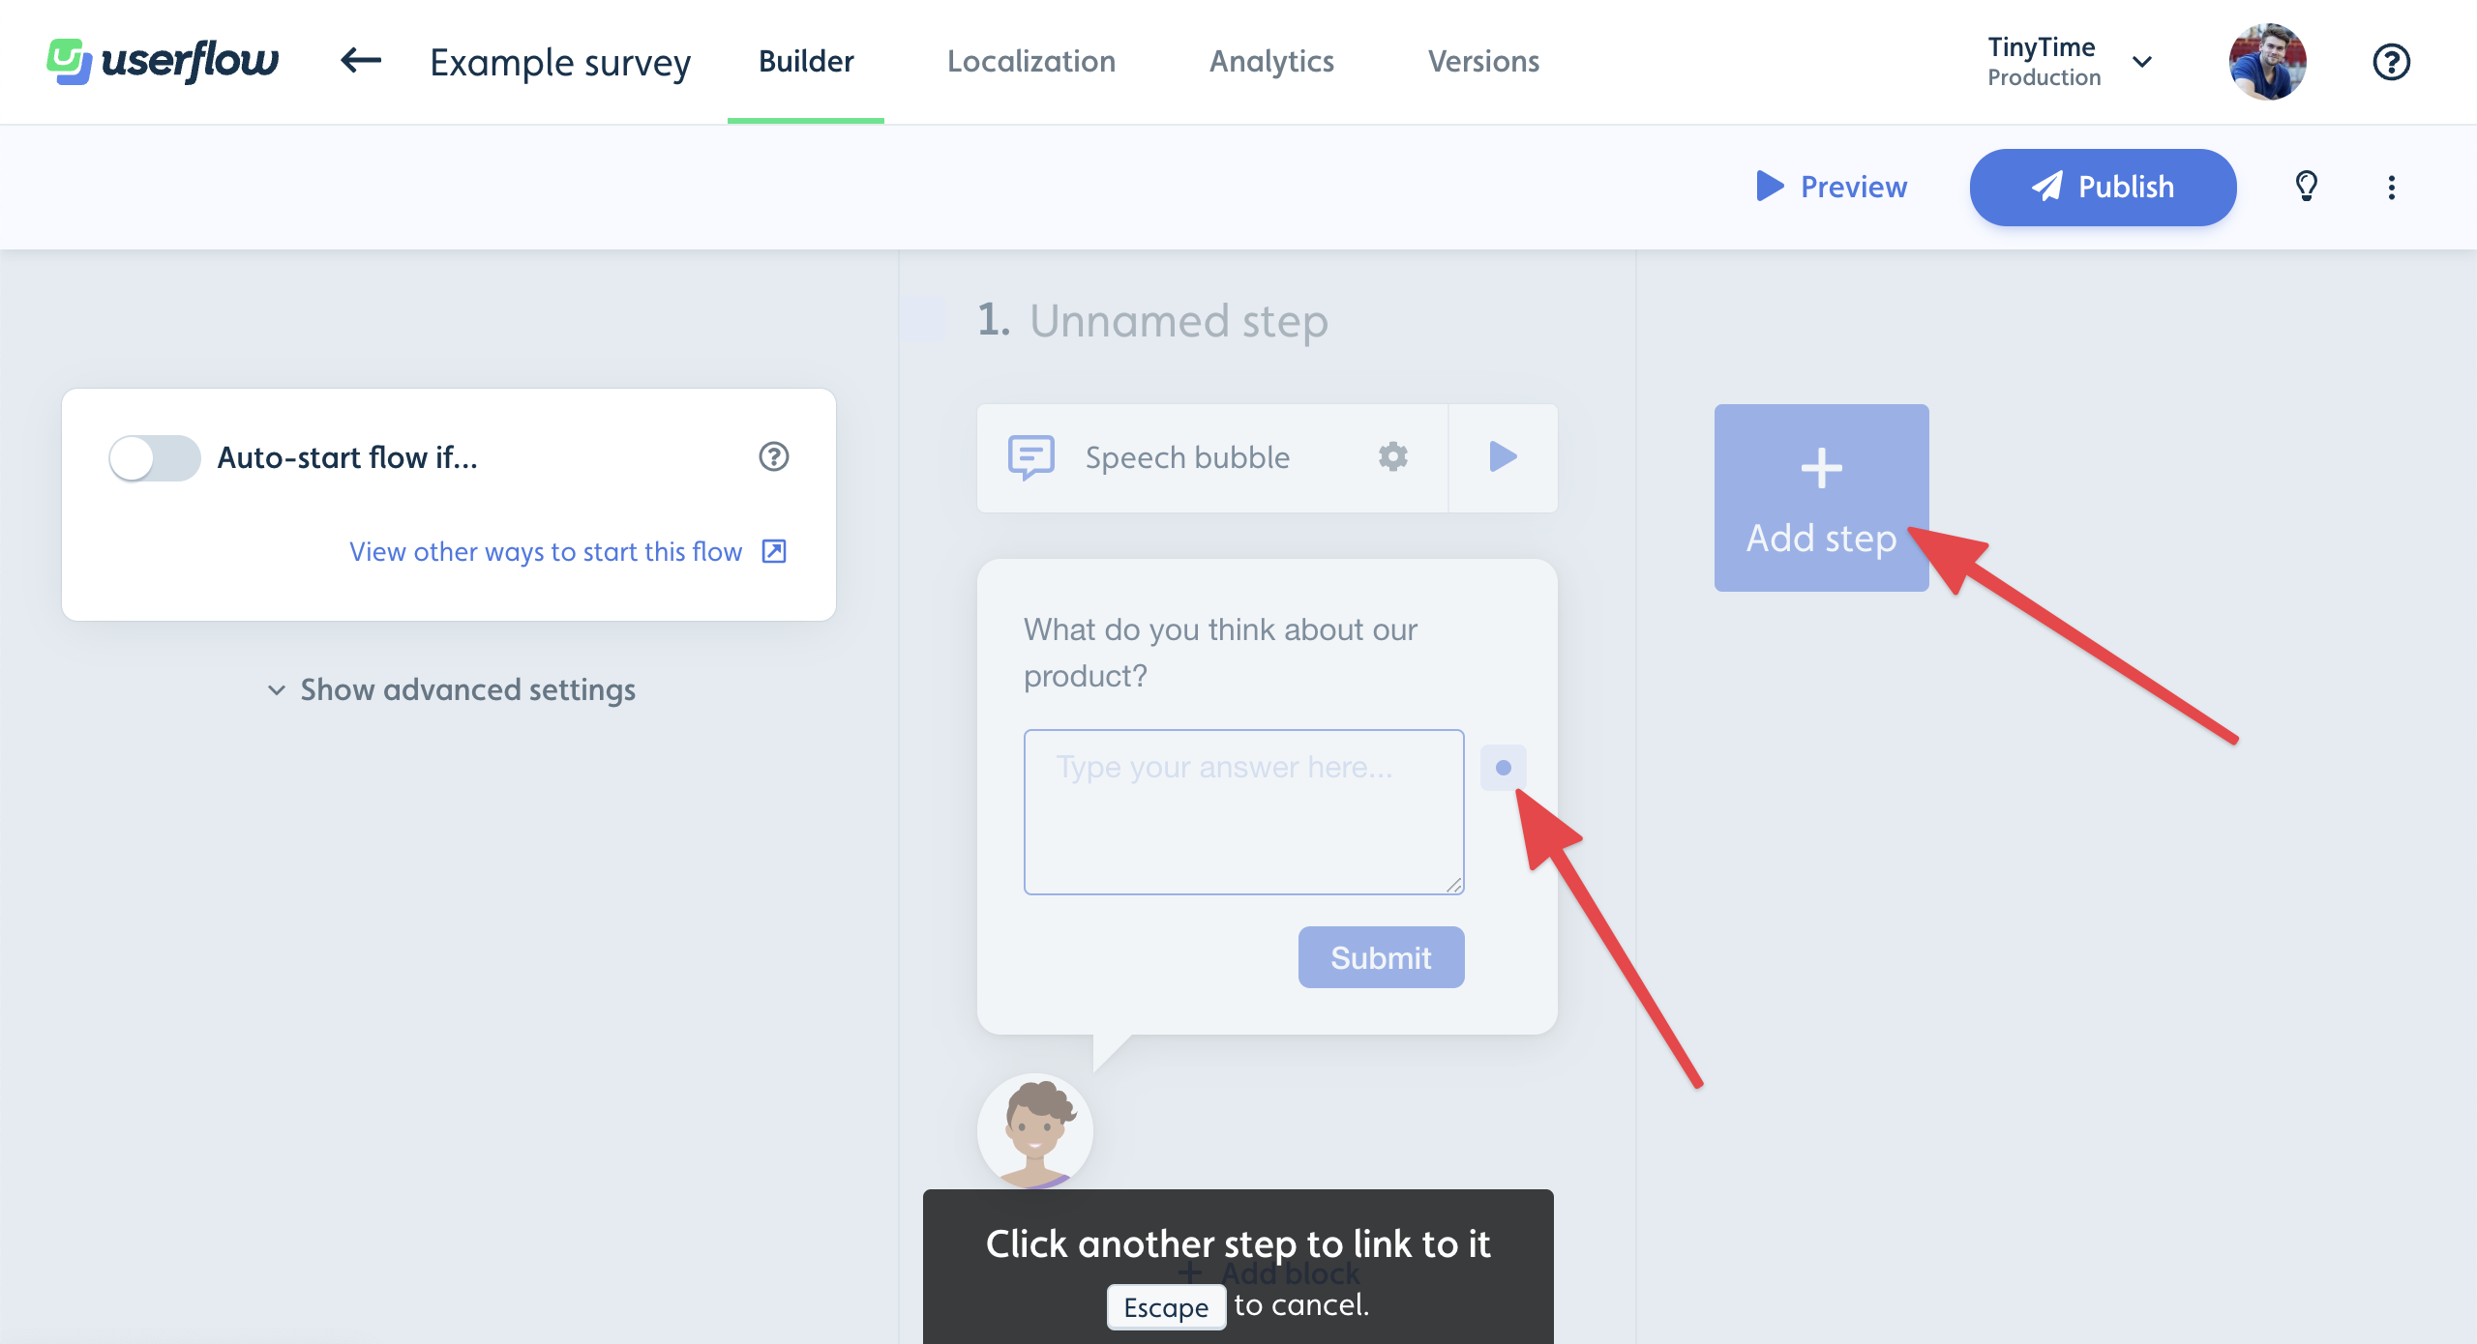Toggle the small dot button in text field
Image resolution: width=2477 pixels, height=1344 pixels.
point(1500,767)
